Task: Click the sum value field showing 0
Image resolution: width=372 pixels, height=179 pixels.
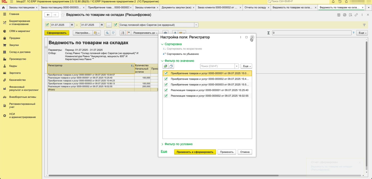Action: coord(312,33)
